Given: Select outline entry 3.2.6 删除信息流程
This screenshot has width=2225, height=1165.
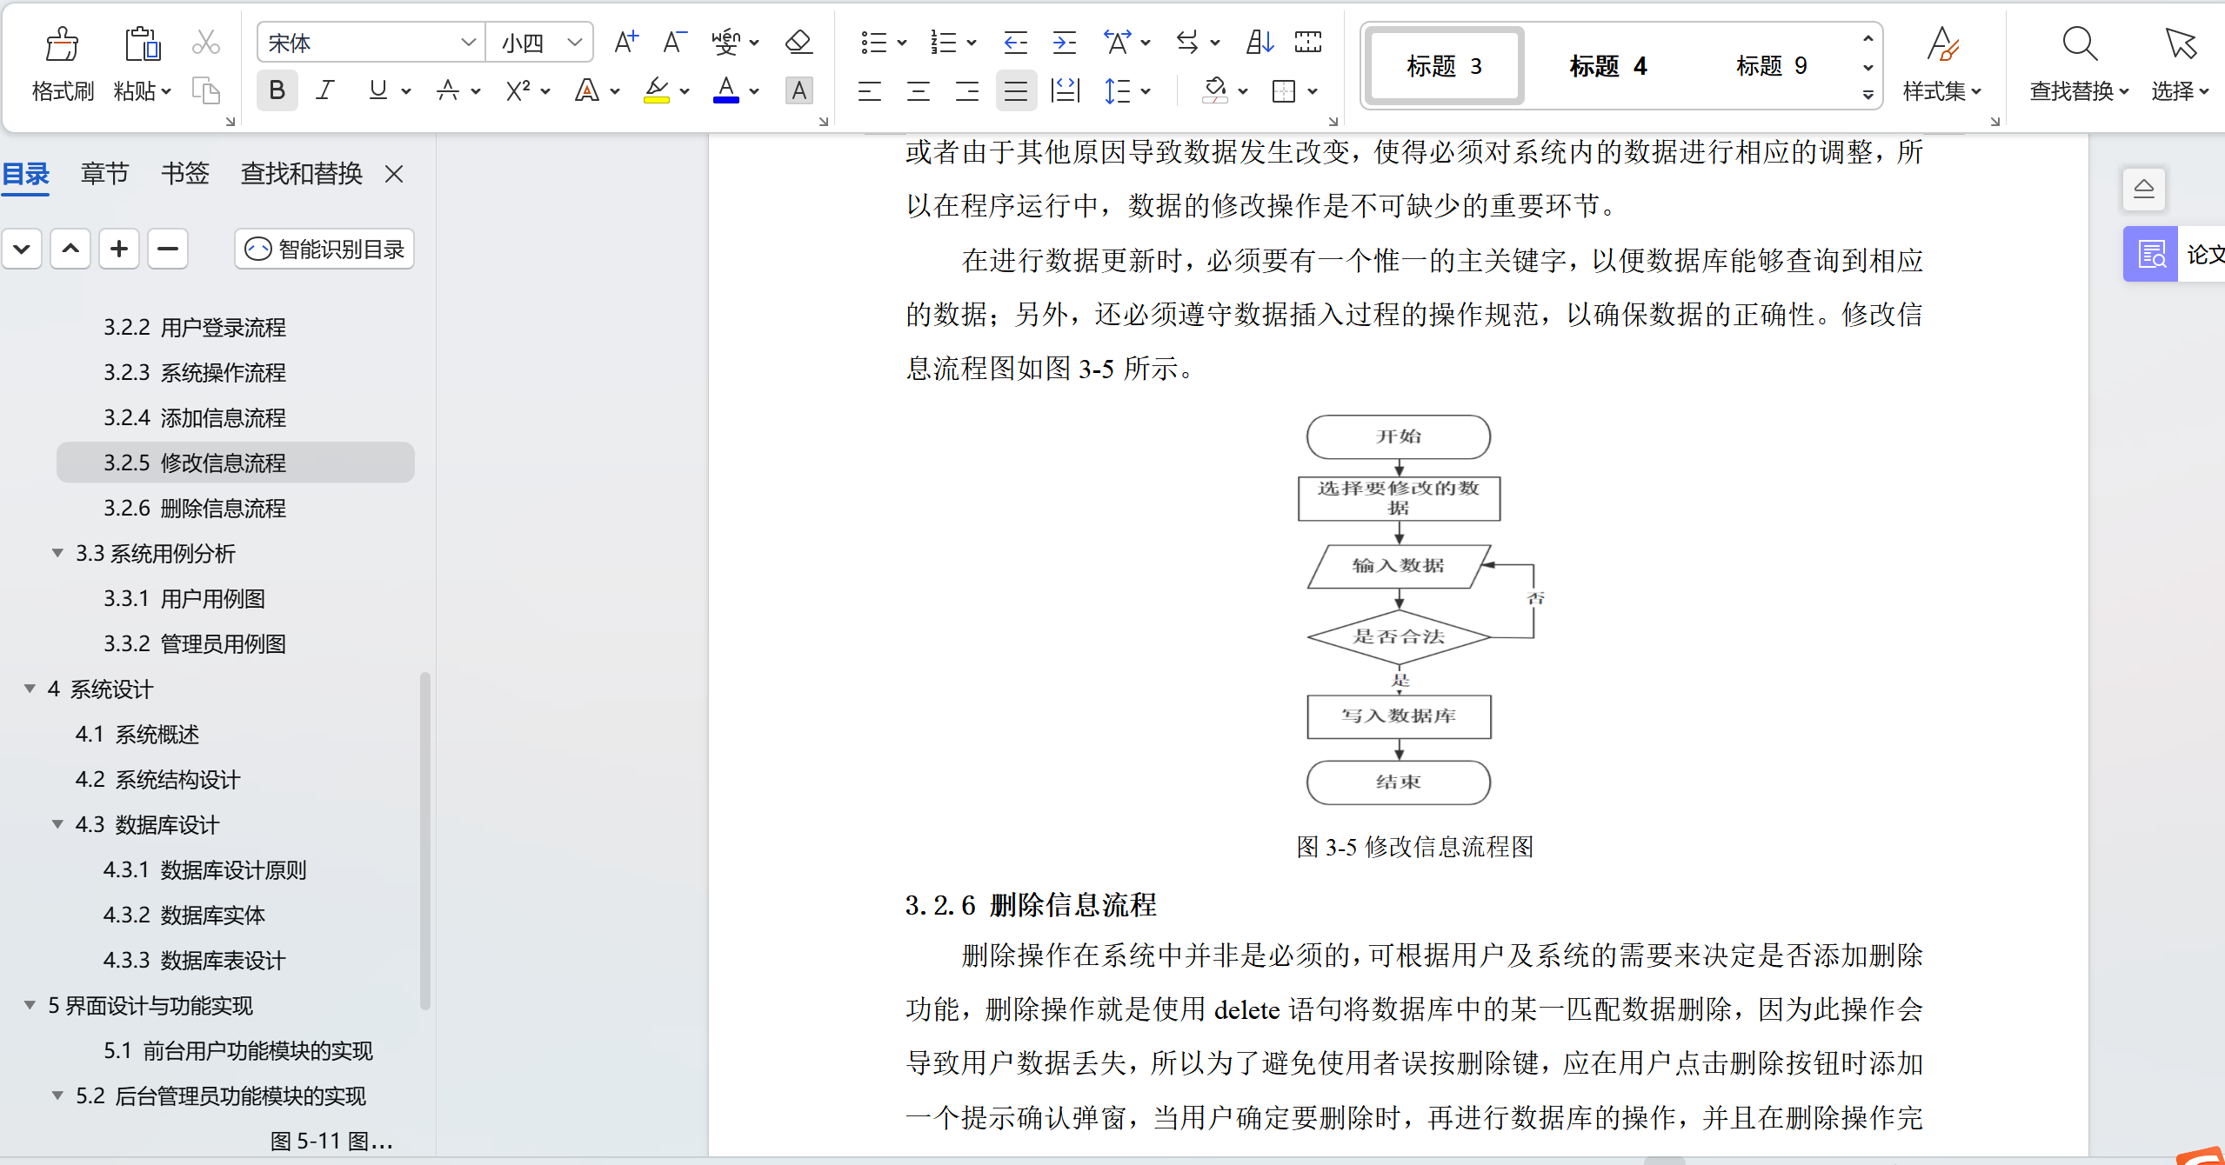Looking at the screenshot, I should [195, 508].
